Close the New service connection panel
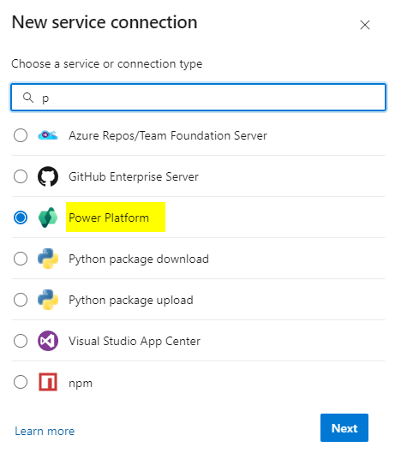This screenshot has height=453, width=395. pyautogui.click(x=365, y=25)
